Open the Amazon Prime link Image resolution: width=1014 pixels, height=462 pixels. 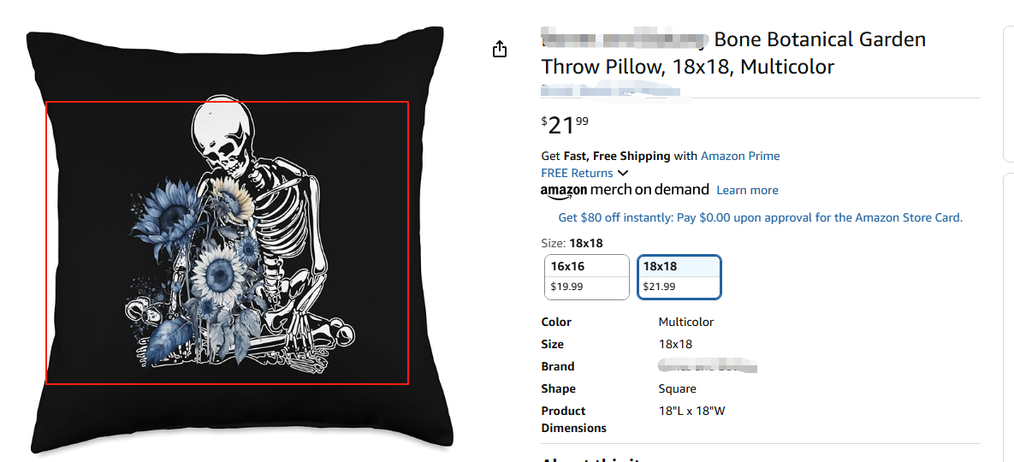click(740, 156)
